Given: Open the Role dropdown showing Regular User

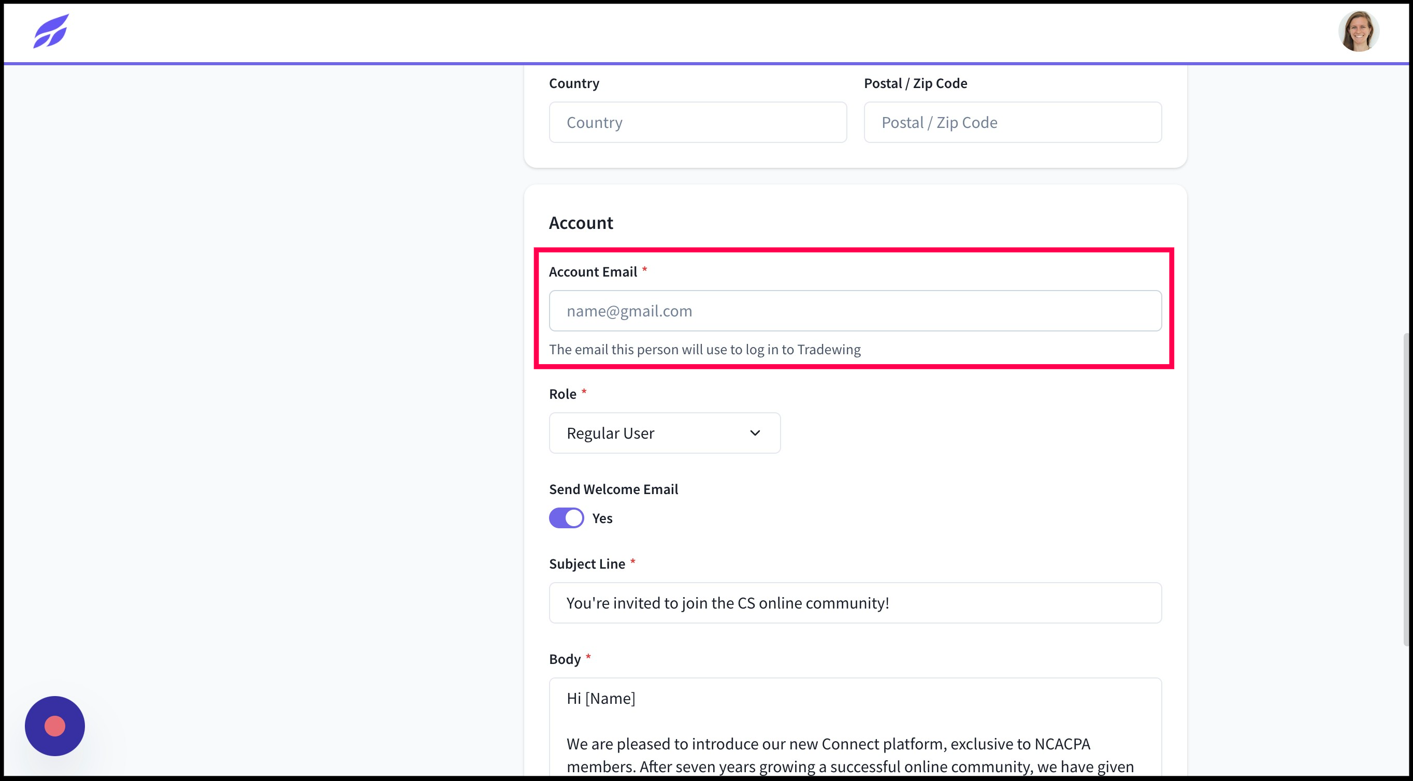Looking at the screenshot, I should 665,433.
